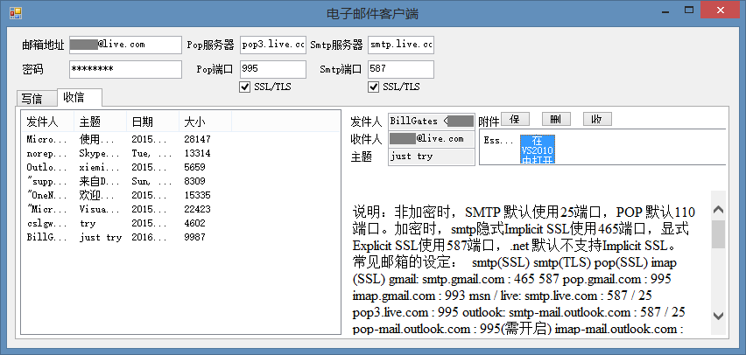Image resolution: width=746 pixels, height=355 pixels.
Task: Switch to the 写信 tab
Action: click(32, 98)
